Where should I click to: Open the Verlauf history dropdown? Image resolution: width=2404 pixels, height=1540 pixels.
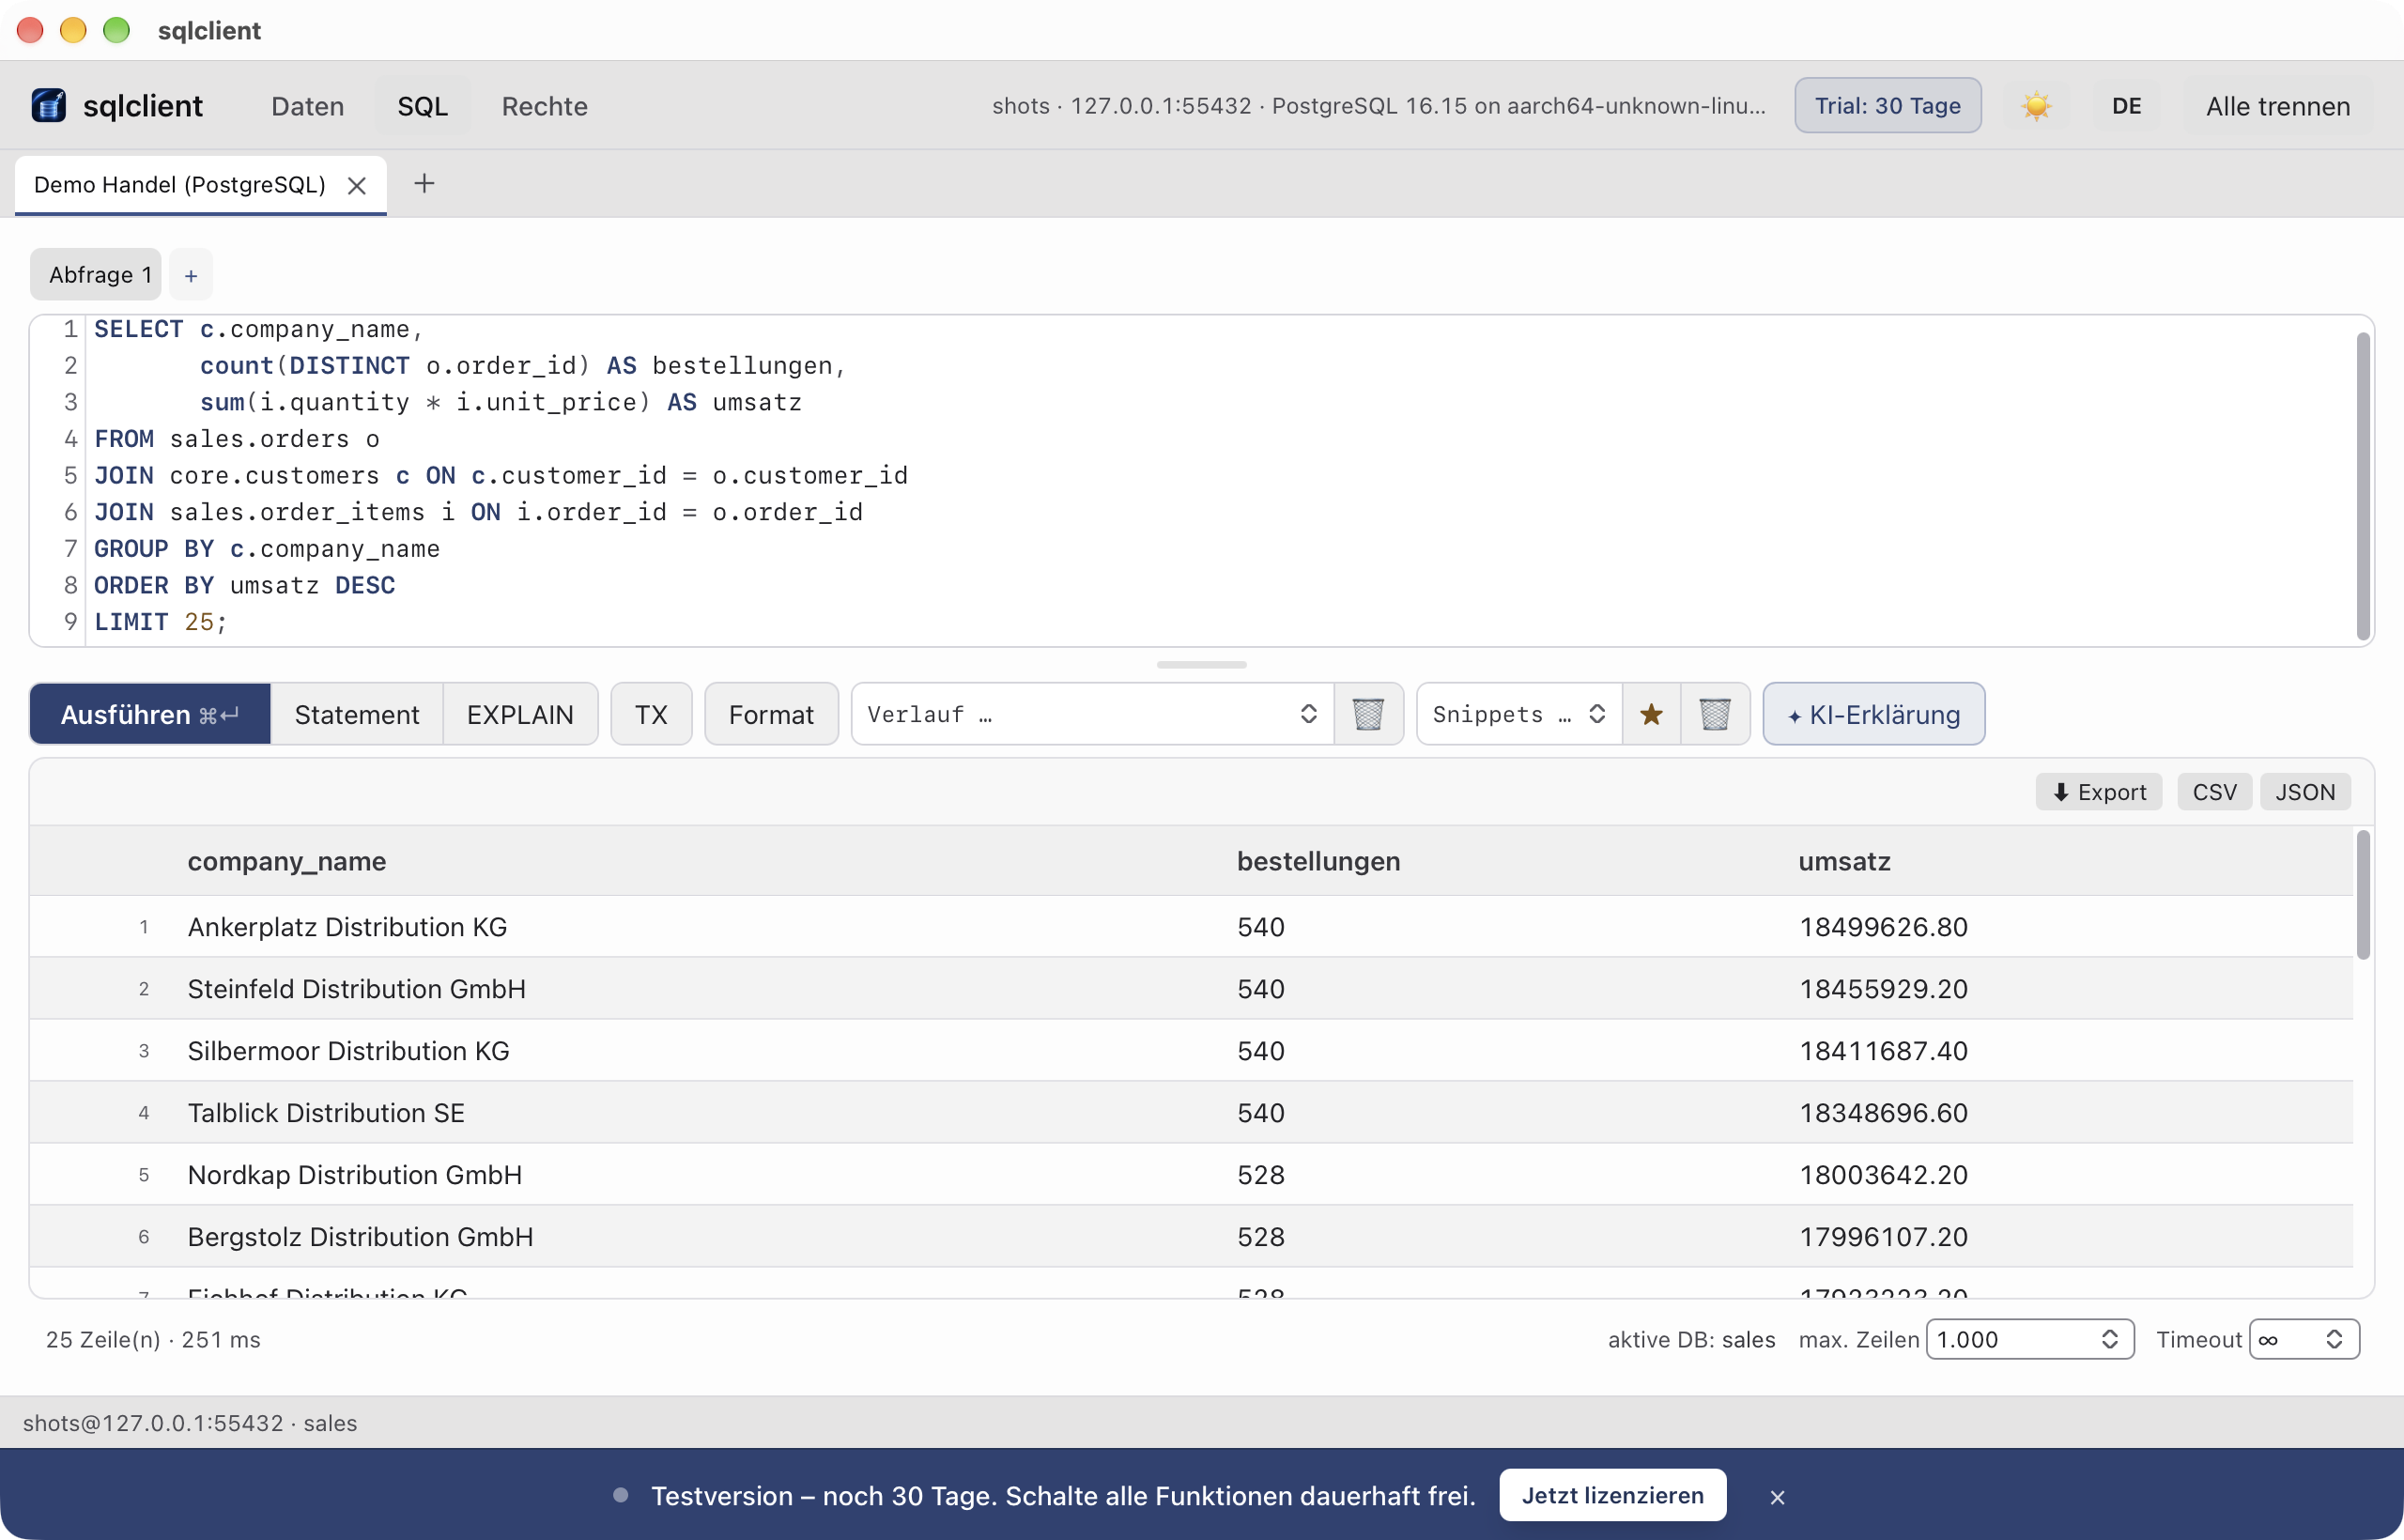1092,714
